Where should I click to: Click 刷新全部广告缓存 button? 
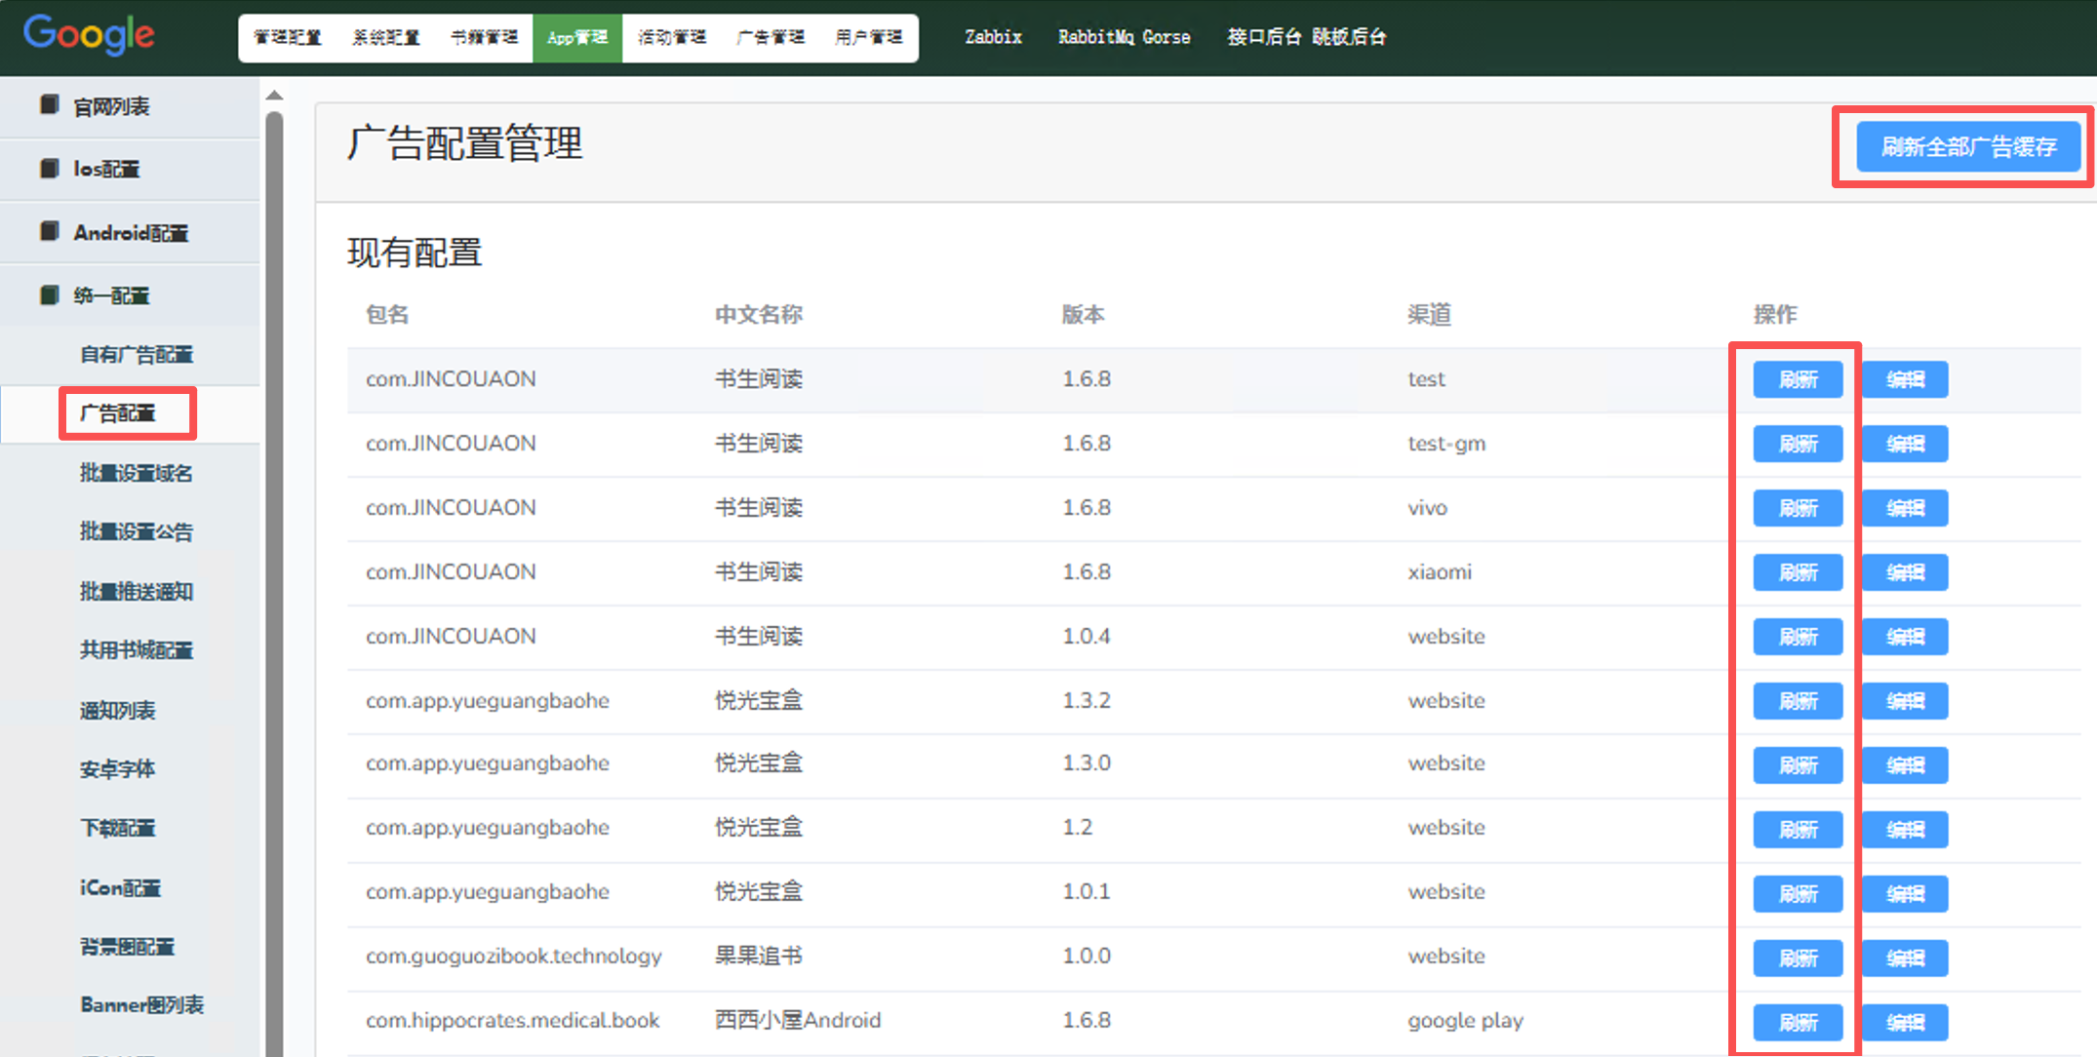coord(1967,147)
